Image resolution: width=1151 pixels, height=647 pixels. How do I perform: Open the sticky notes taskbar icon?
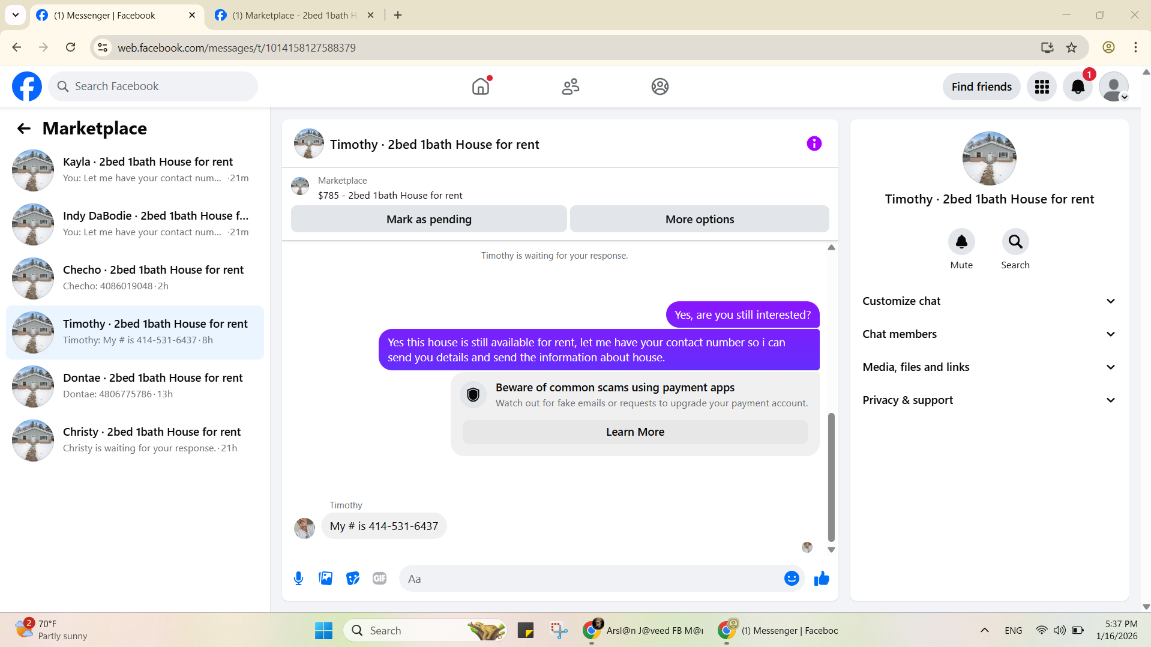pyautogui.click(x=526, y=630)
